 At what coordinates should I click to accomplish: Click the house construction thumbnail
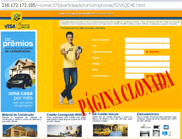(x=20, y=131)
